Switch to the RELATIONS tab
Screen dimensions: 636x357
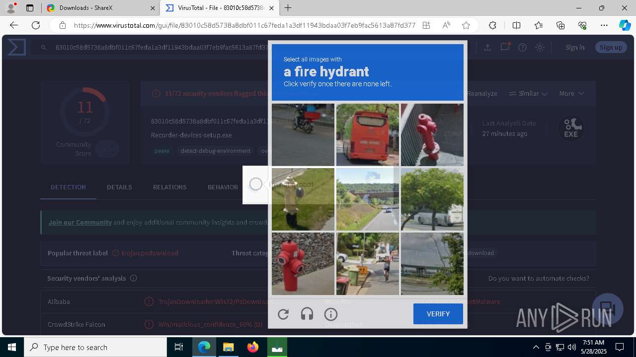170,187
